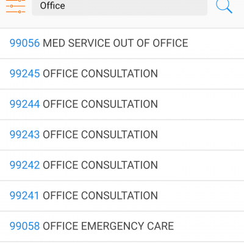Select OFFICE EMERGENCY CARE entry
The width and height of the screenshot is (244, 244).
108,226
